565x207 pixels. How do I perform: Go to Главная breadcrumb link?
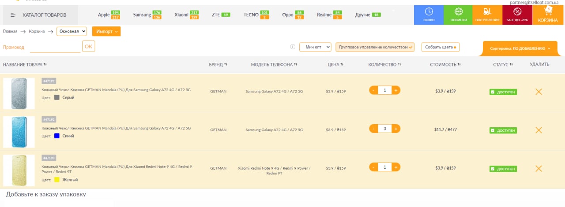[x=10, y=31]
